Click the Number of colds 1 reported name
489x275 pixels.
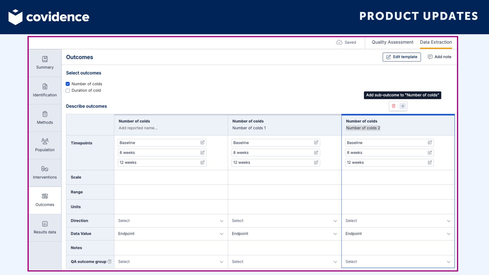coord(249,128)
